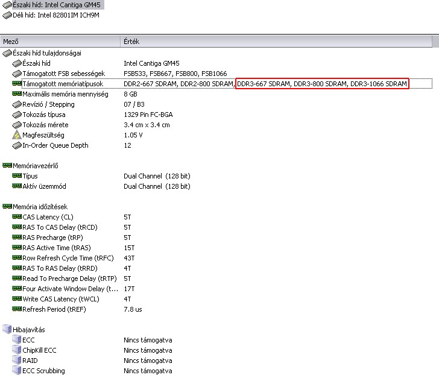Select Nincs támogatva value in RAID row

pyautogui.click(x=148, y=361)
